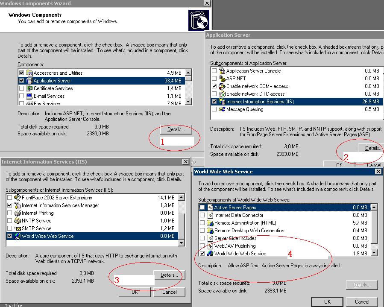Click Details in the Application Server dialog
The width and height of the screenshot is (384, 307).
(371, 148)
